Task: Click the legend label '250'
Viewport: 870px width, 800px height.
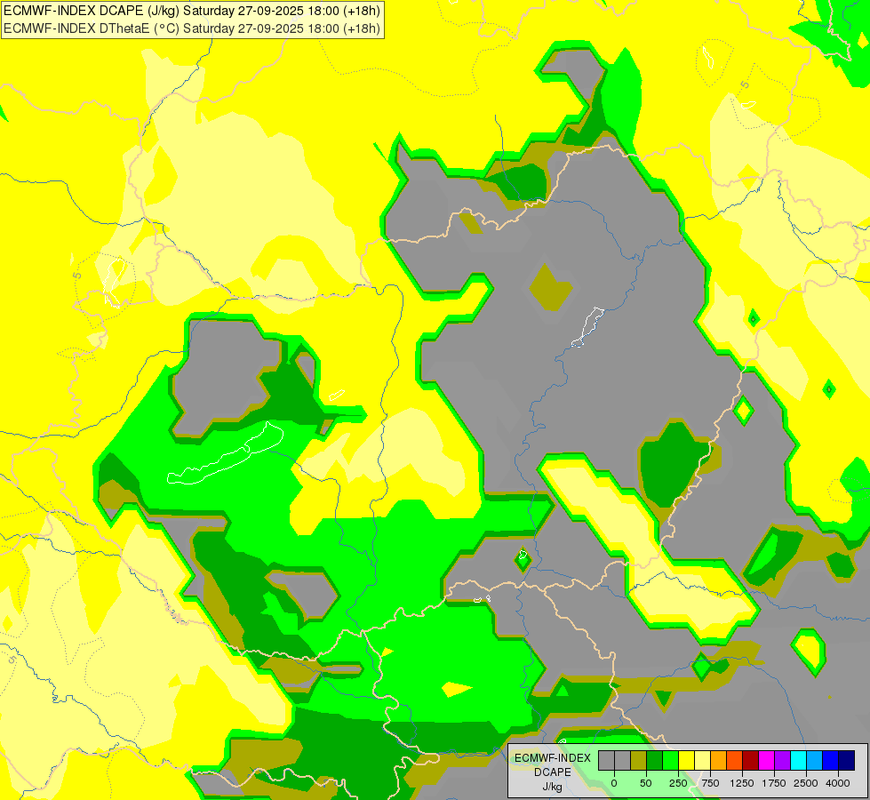Action: [678, 783]
